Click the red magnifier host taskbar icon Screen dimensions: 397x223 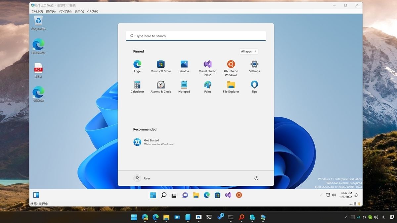[x=242, y=217]
